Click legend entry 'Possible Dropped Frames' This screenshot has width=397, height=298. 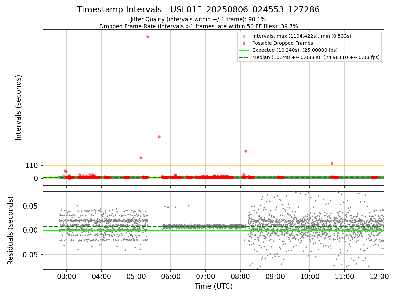point(283,43)
